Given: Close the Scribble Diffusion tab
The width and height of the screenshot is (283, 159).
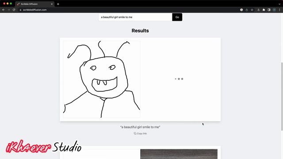Looking at the screenshot, I should (52, 4).
